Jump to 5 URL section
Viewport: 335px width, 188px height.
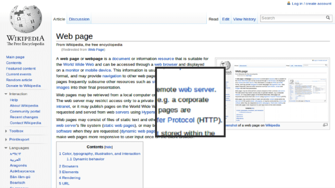(64, 184)
